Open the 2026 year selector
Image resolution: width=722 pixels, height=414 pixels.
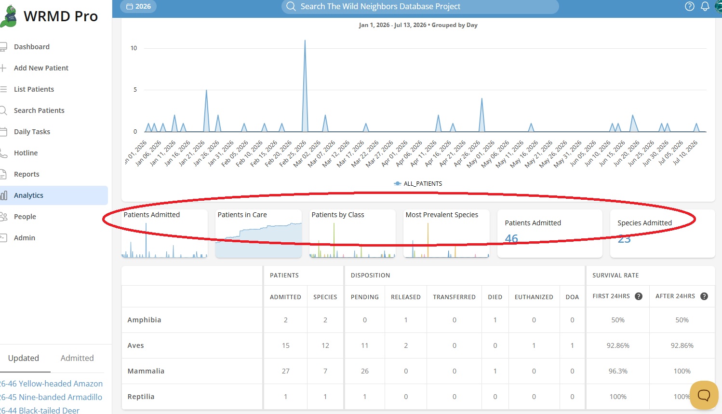point(138,6)
